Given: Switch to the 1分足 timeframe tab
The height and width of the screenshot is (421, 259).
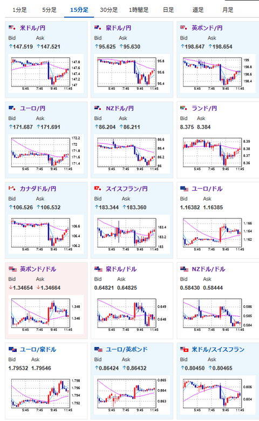Looking at the screenshot, I should click(x=19, y=10).
